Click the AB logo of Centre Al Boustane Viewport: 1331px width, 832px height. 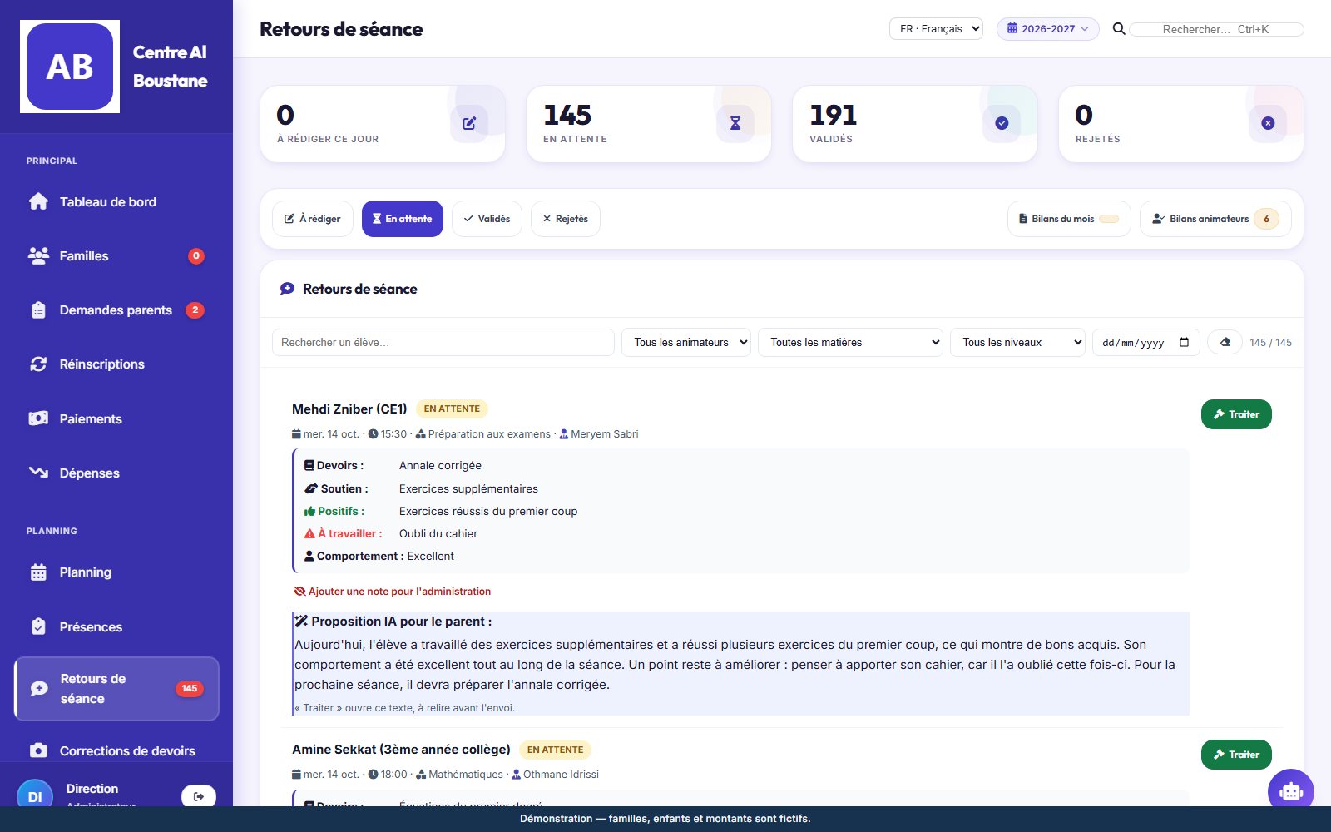(70, 67)
